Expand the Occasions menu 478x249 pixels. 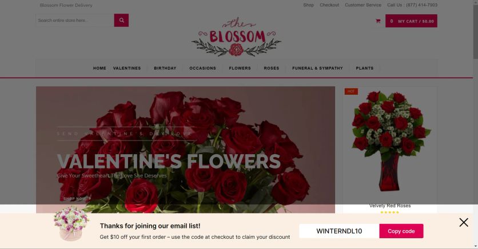(202, 68)
